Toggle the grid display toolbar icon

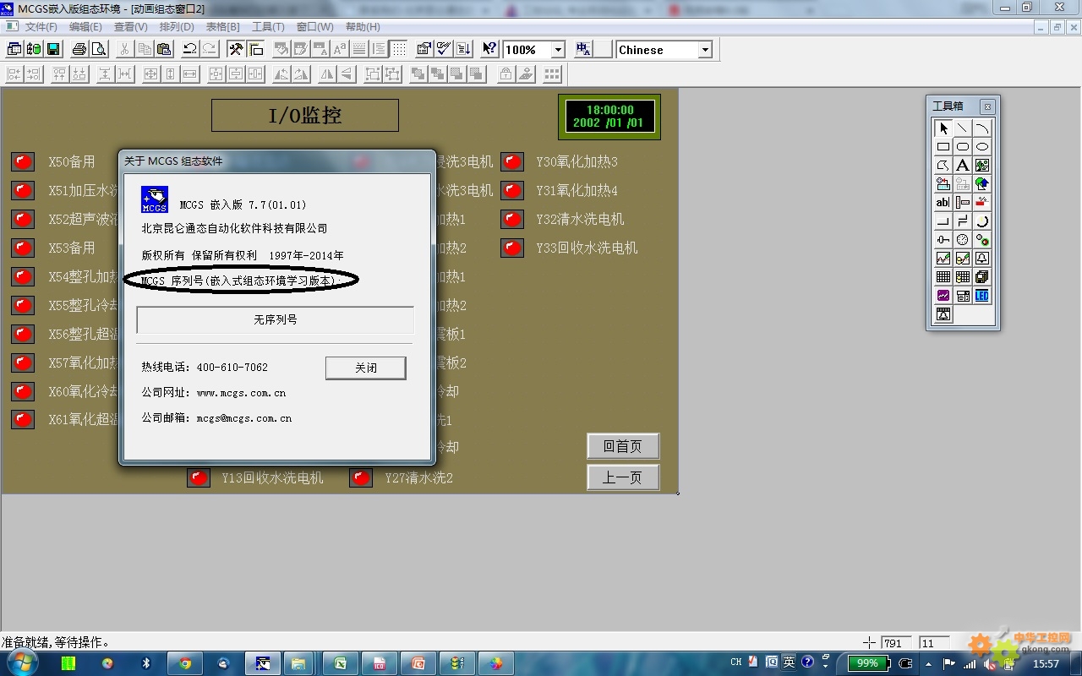398,49
